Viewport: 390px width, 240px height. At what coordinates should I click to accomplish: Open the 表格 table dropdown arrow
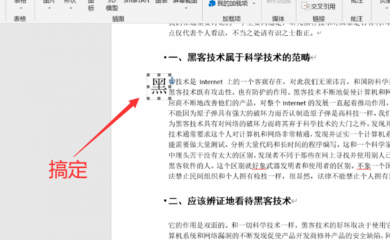(21, 8)
